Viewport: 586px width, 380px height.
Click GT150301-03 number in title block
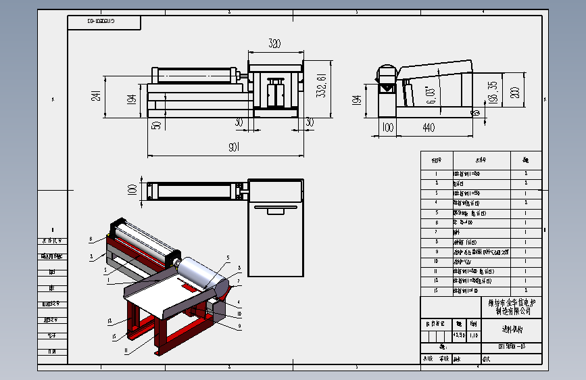[x=512, y=346]
